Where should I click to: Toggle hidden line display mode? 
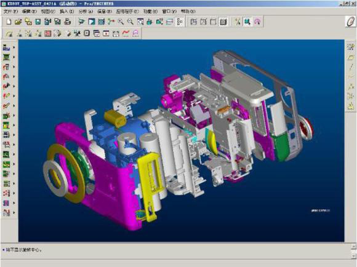click(203, 22)
